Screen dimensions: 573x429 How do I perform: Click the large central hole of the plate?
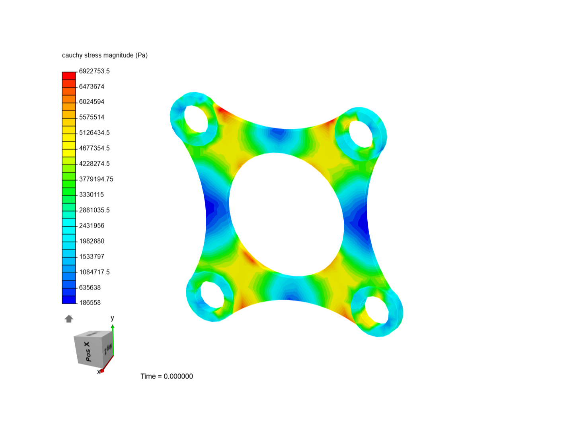pos(286,214)
